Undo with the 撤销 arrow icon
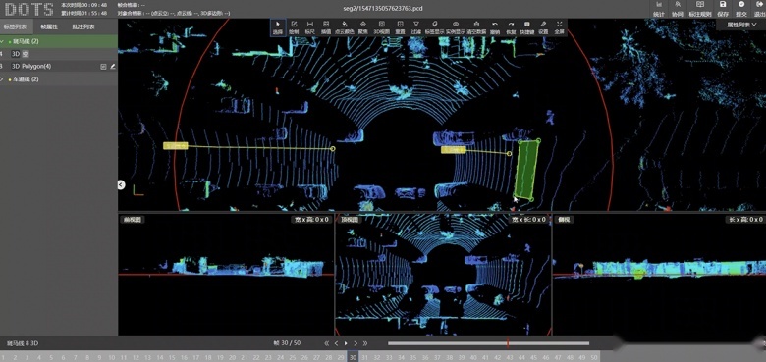Image resolution: width=766 pixels, height=362 pixels. point(495,26)
